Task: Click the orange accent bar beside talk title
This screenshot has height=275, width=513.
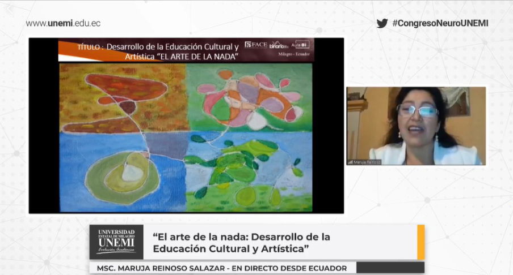Action: pos(421,242)
